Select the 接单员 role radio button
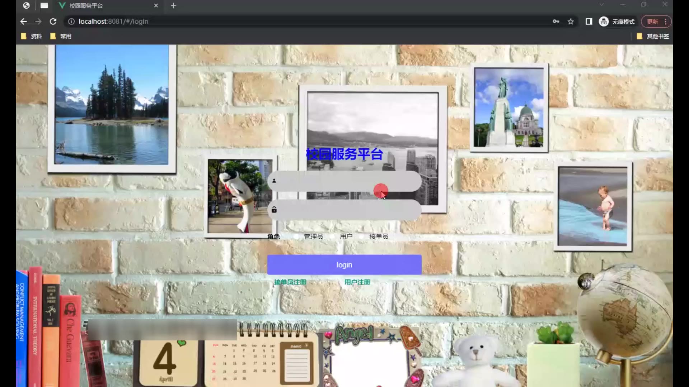689x387 pixels. tap(362, 236)
